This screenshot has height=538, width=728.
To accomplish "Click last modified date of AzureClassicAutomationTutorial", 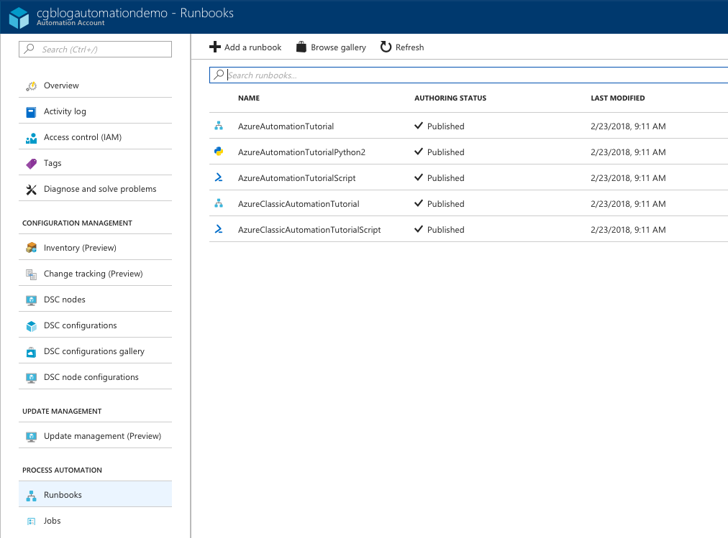I will (628, 205).
